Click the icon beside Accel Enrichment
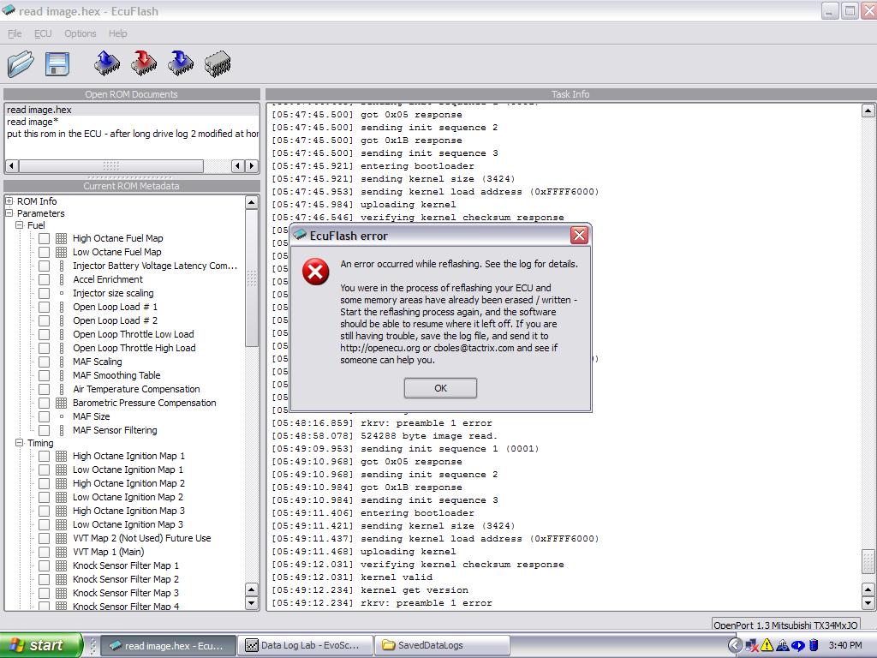 [62, 280]
